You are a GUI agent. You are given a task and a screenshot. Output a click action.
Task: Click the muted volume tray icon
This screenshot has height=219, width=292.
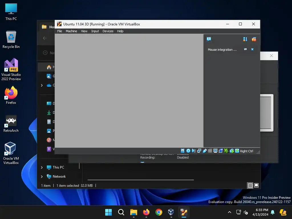[246, 212]
